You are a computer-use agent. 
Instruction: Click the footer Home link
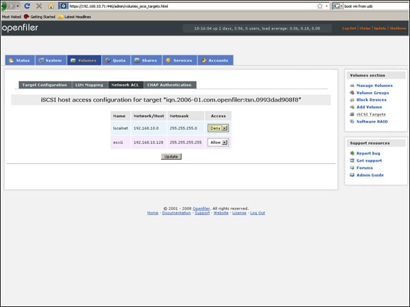point(152,213)
